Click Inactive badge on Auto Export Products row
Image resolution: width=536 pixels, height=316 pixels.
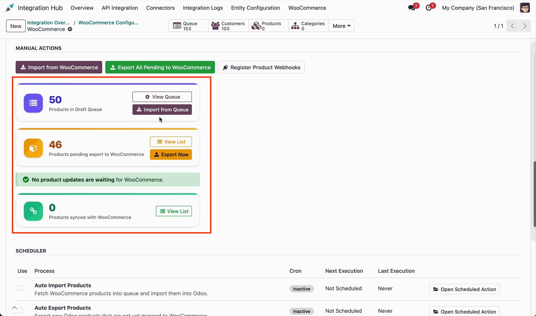coord(301,311)
